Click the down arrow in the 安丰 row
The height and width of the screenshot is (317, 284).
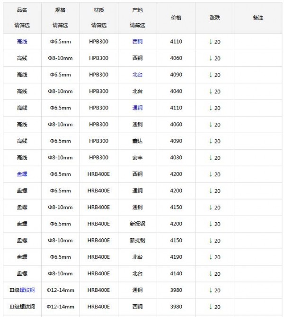(x=211, y=158)
